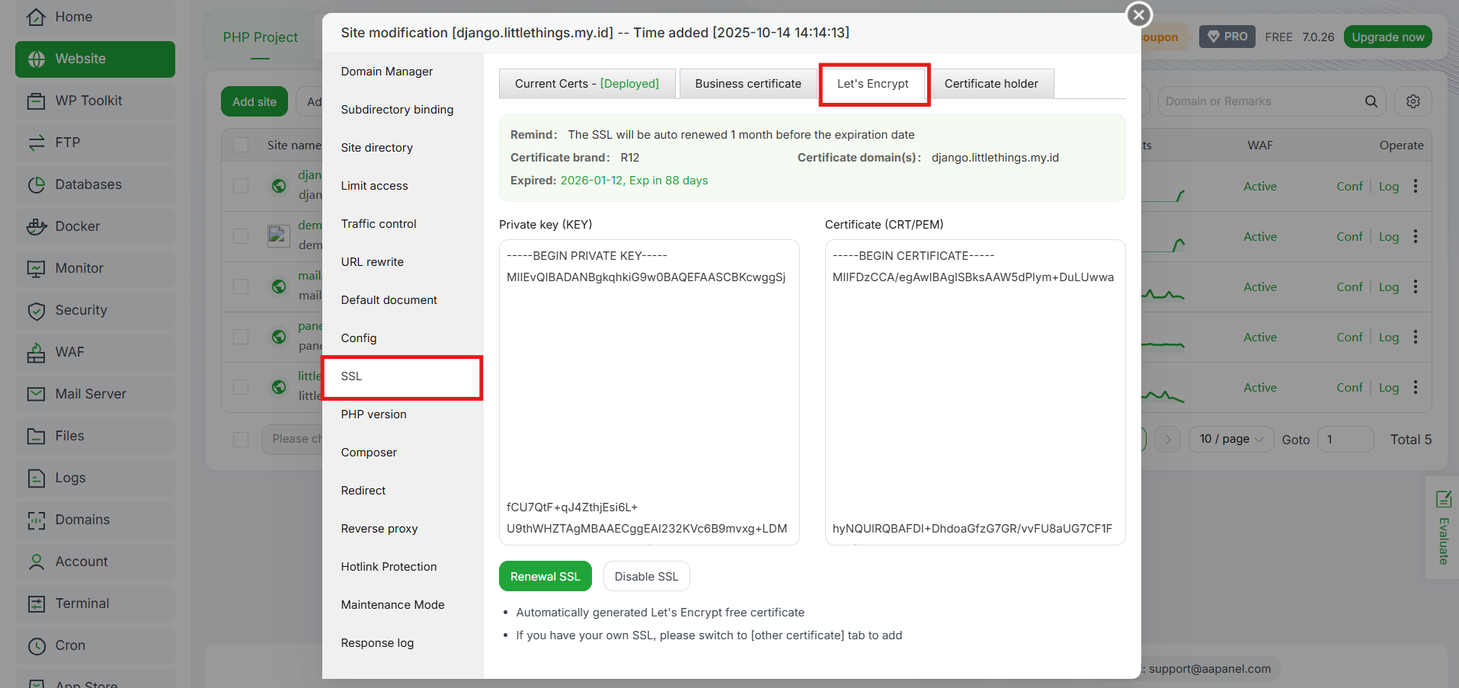This screenshot has width=1459, height=688.
Task: Close the site modification dialog
Action: pos(1139,14)
